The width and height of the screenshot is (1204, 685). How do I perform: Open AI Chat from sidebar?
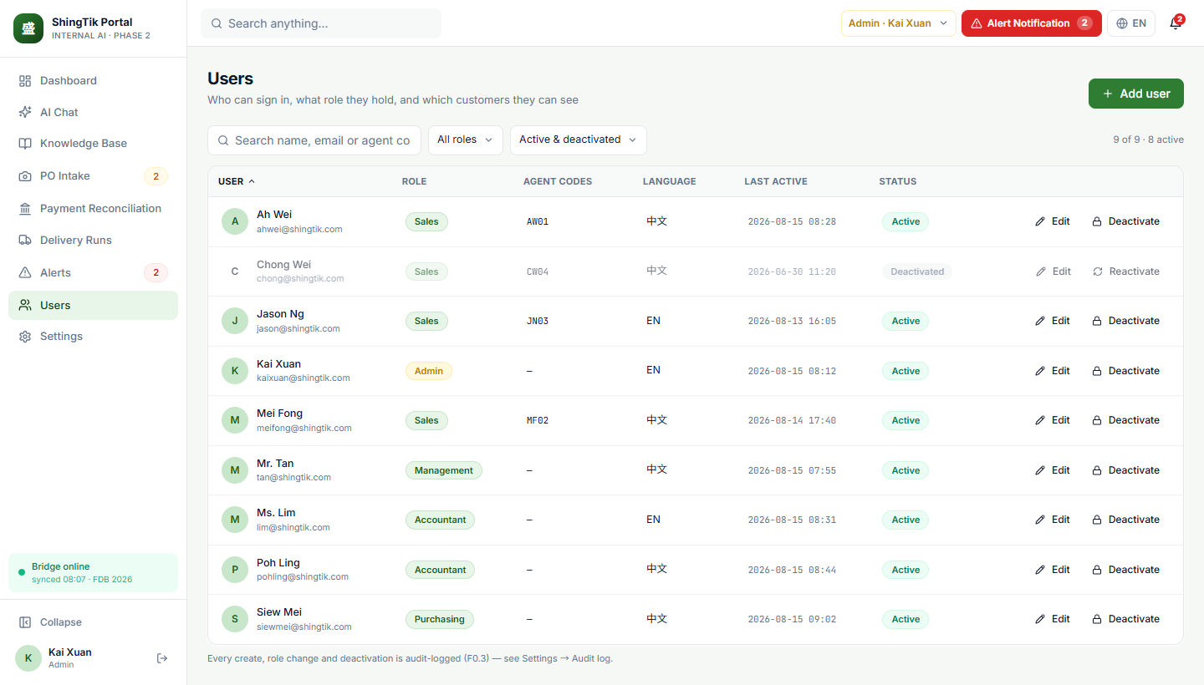tap(93, 112)
